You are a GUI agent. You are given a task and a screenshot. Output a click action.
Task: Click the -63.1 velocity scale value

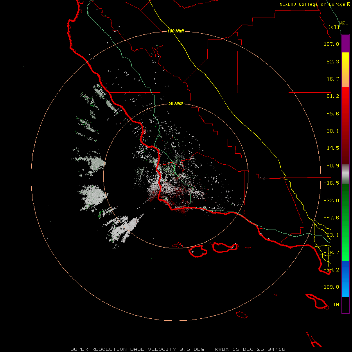[331, 235]
